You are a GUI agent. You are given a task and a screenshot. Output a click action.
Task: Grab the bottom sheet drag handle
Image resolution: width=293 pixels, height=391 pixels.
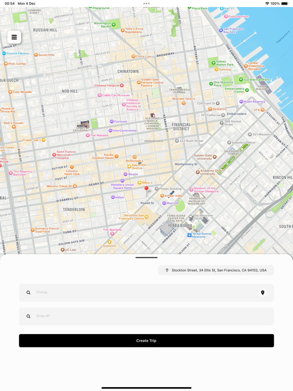(146, 257)
